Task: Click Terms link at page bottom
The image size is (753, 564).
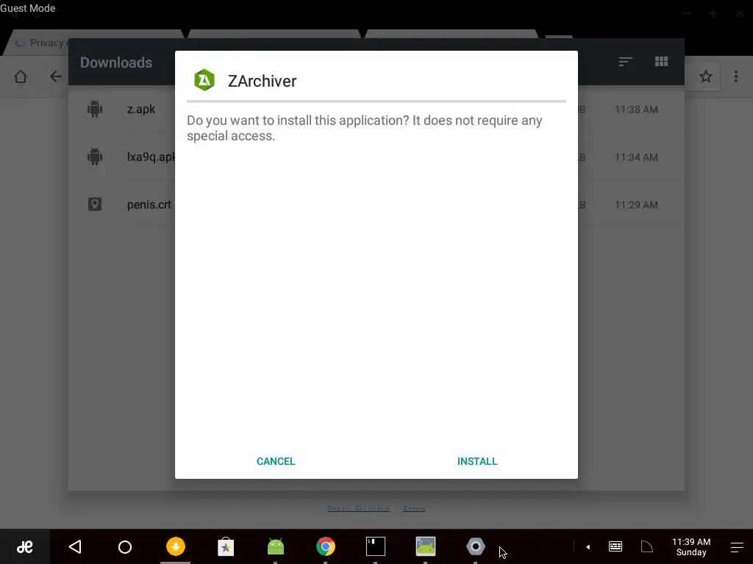Action: click(x=414, y=508)
